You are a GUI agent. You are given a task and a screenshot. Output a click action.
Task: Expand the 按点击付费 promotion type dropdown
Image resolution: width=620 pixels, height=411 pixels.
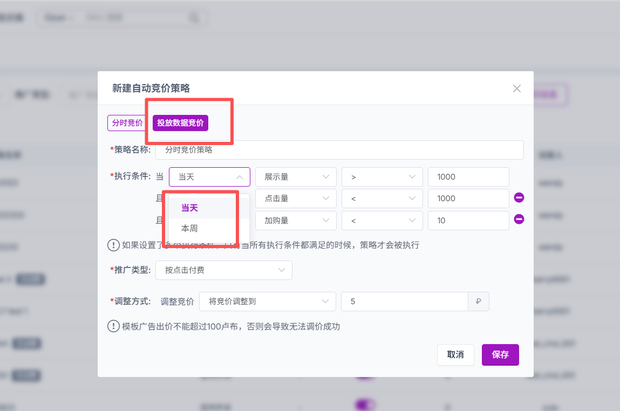[223, 270]
